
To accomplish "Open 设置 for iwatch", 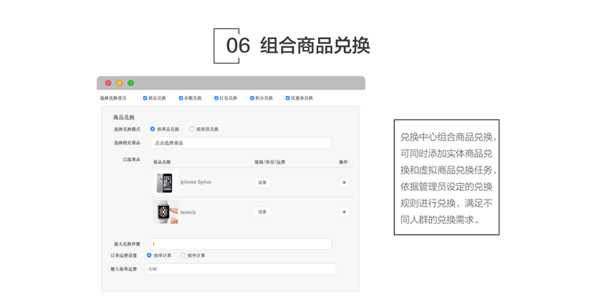I will (262, 212).
